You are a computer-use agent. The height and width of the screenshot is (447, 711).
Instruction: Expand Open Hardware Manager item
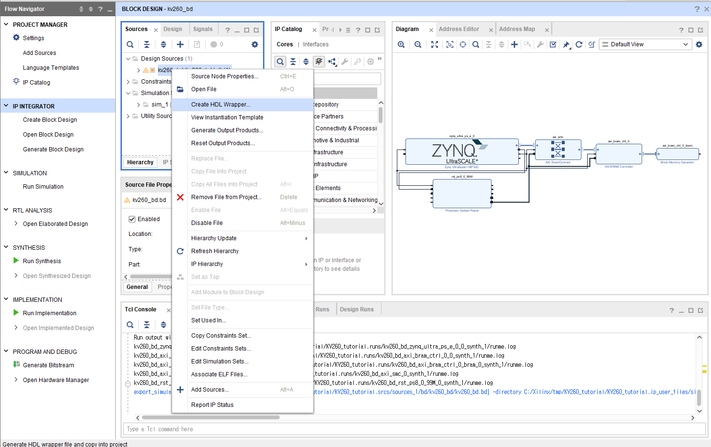click(16, 380)
